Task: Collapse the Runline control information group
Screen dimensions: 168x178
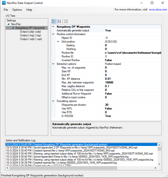Action: (x=53, y=34)
